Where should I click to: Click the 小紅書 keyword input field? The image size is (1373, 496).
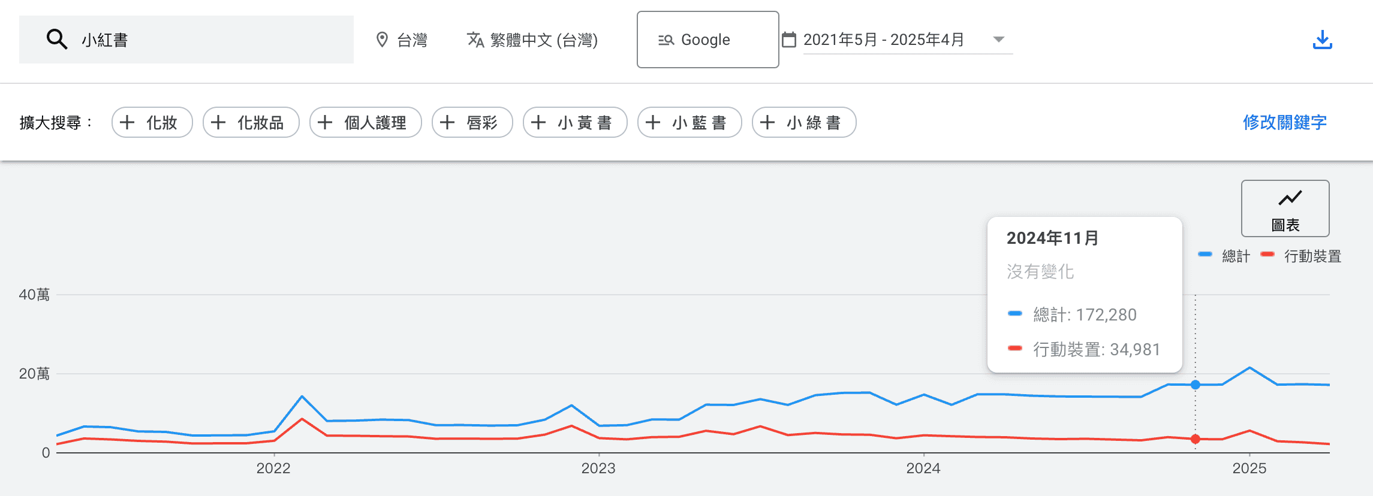(186, 40)
